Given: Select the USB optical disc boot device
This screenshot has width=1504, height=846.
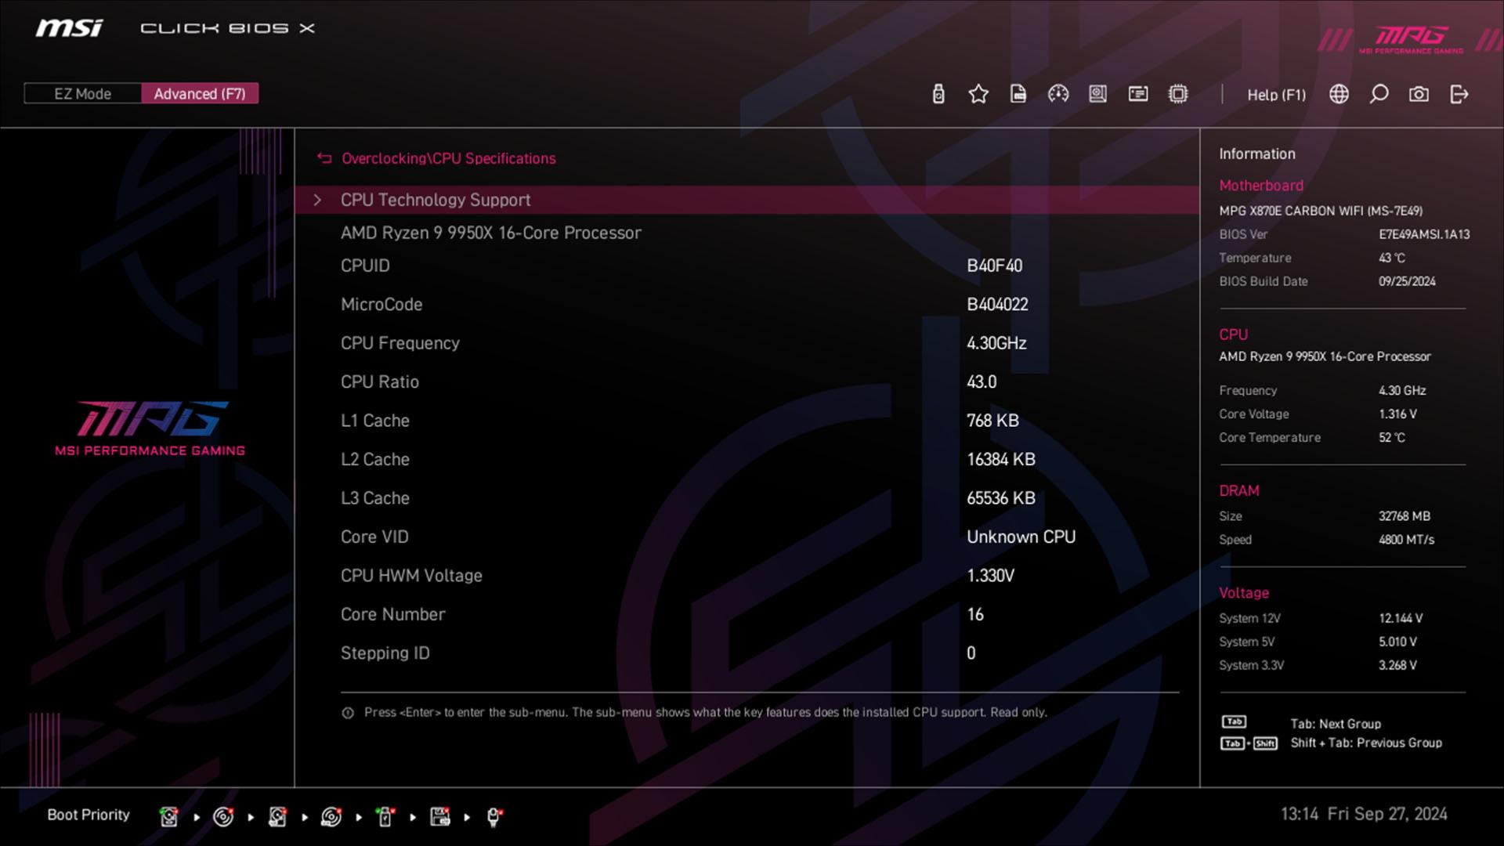Looking at the screenshot, I should click(331, 817).
